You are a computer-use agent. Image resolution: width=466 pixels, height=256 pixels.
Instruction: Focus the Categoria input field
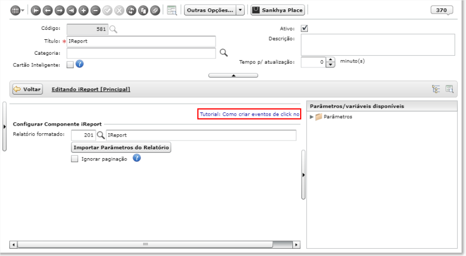[141, 53]
